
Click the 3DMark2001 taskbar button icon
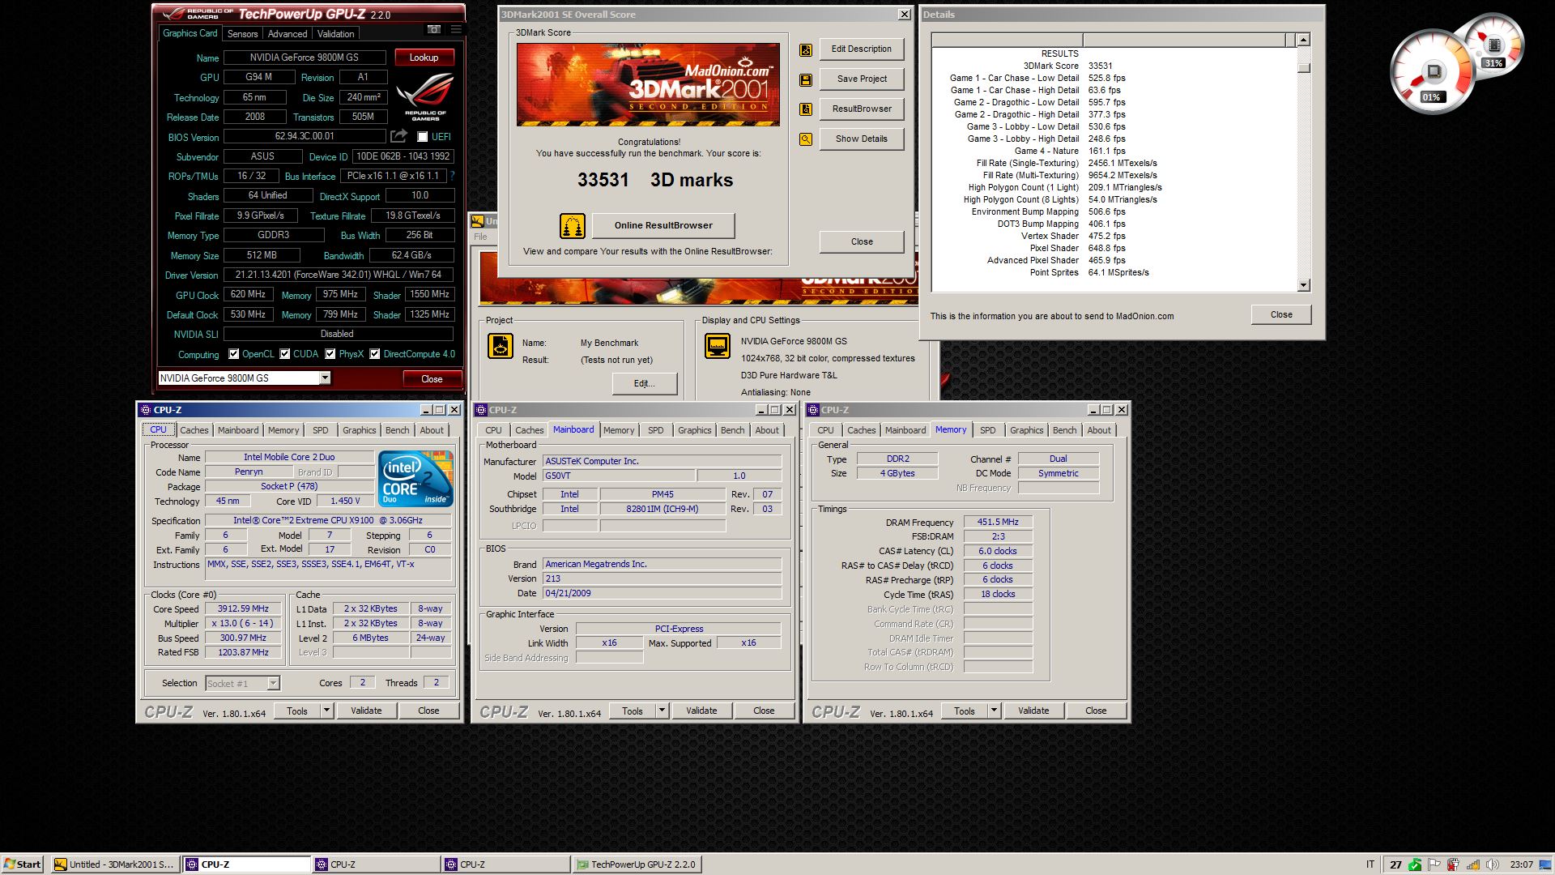(60, 864)
